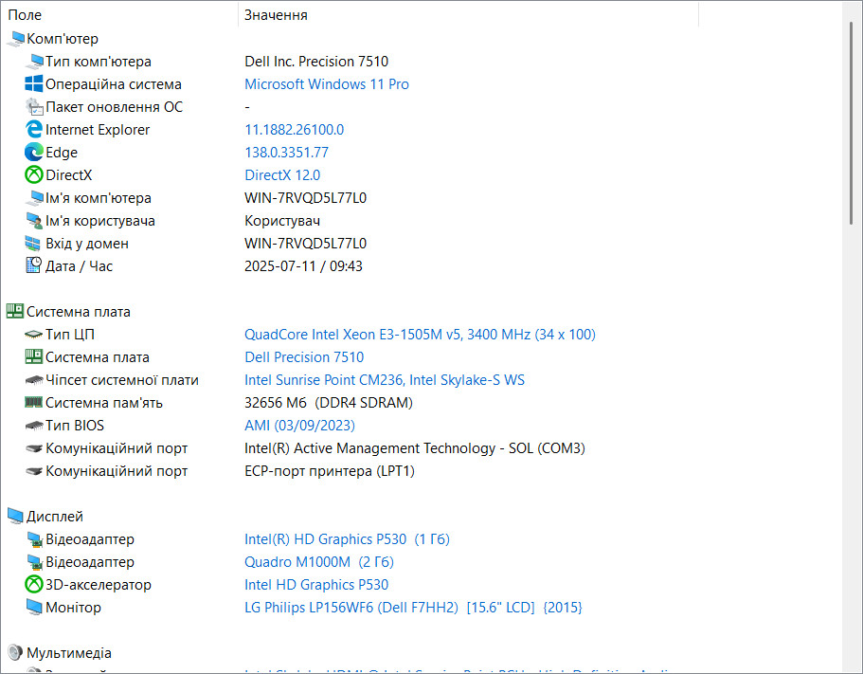Select the Intel(R) Active Management Technology value
The image size is (863, 674).
tap(414, 448)
